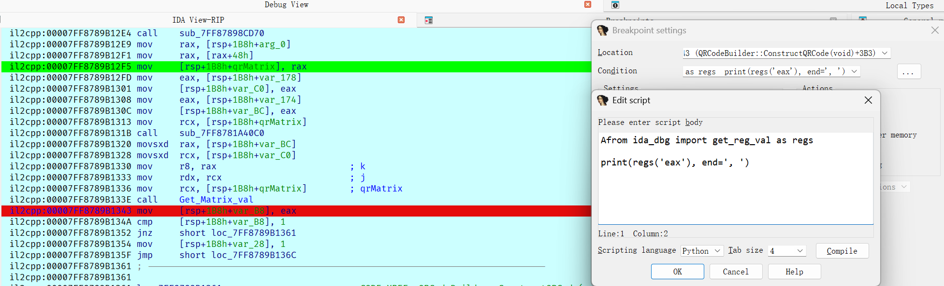The width and height of the screenshot is (944, 286).
Task: Expand the Location dropdown arrow
Action: coord(885,53)
